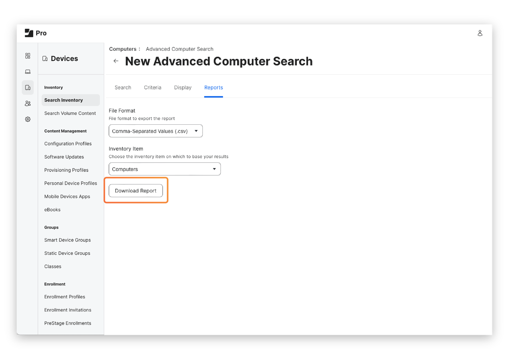Open PreStage Enrollments page
The height and width of the screenshot is (363, 509).
tap(68, 323)
